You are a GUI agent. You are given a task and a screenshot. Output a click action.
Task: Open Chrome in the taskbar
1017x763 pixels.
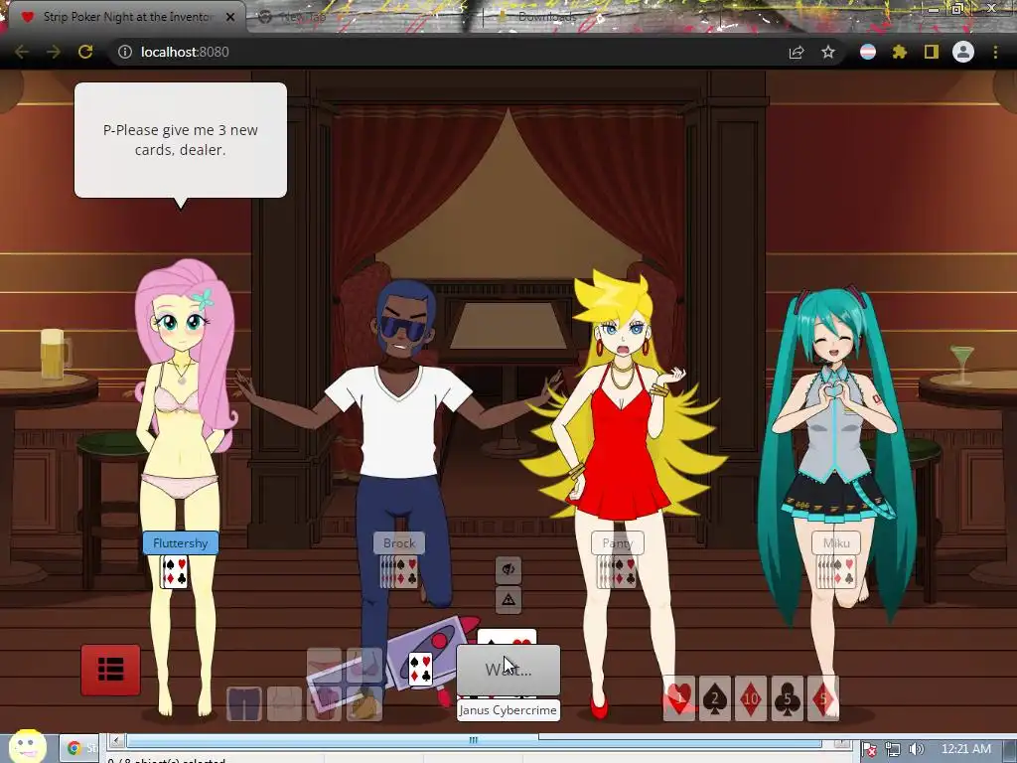tap(79, 748)
